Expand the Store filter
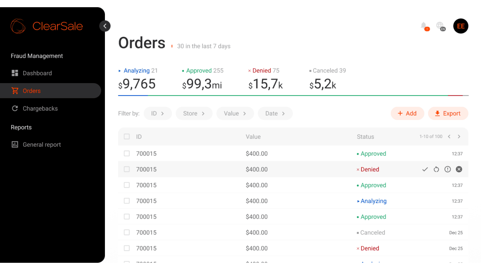This screenshot has width=481, height=270. pos(194,113)
